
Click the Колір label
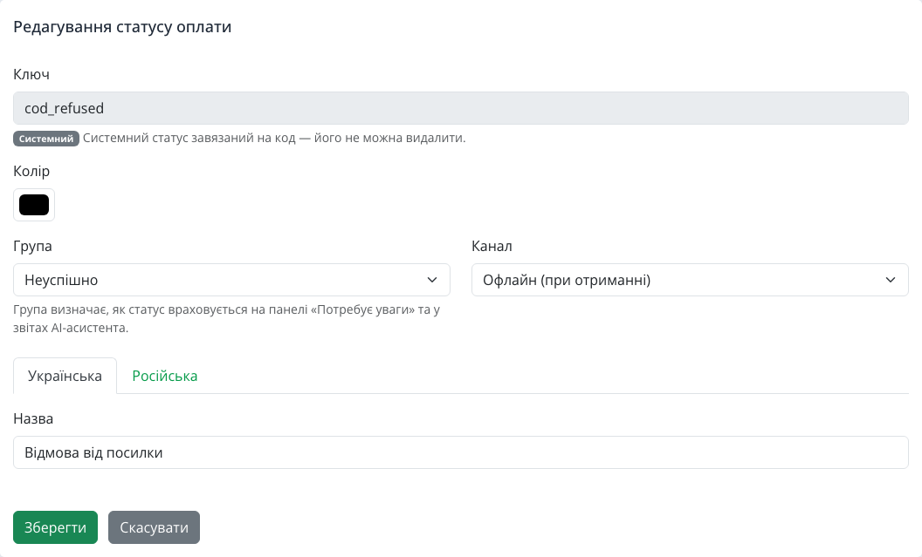tap(31, 171)
